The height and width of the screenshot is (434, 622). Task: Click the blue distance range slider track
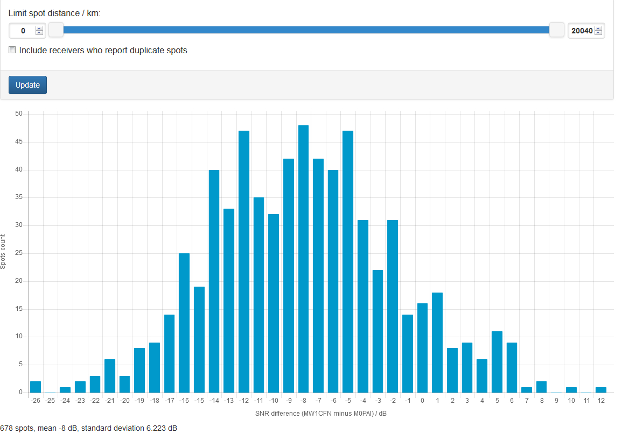click(306, 30)
